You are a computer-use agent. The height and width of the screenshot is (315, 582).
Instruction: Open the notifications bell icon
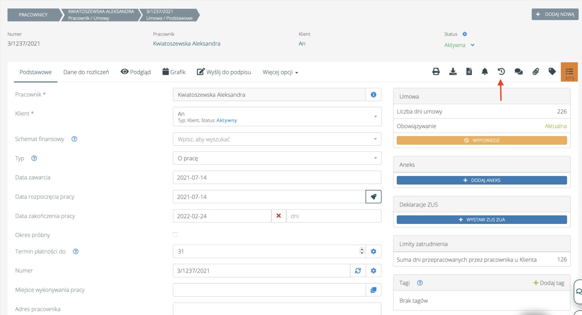click(x=485, y=71)
